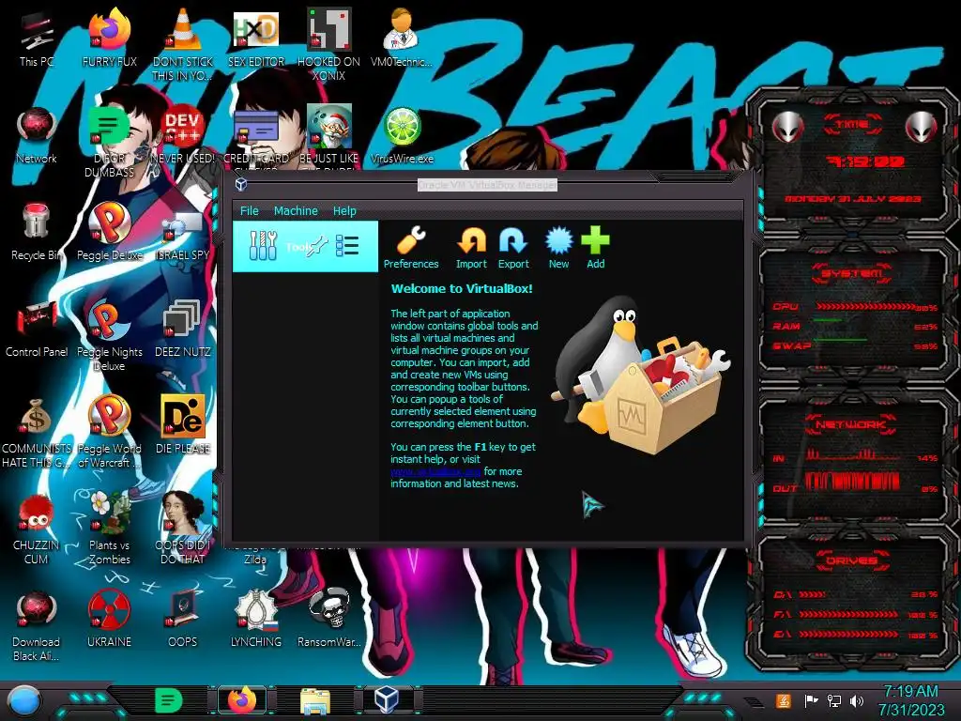The width and height of the screenshot is (961, 721).
Task: Click the network tray icon
Action: tap(834, 700)
